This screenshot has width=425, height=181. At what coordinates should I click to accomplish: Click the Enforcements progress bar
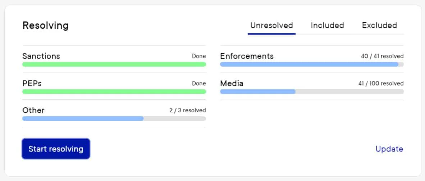coord(312,64)
